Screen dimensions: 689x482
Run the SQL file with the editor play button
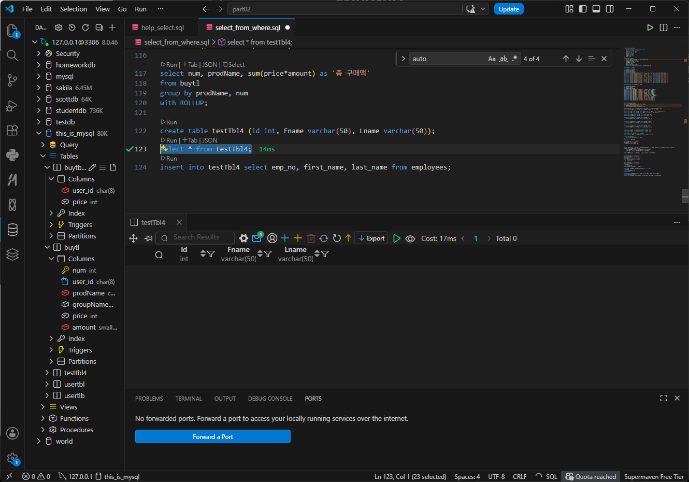[650, 27]
